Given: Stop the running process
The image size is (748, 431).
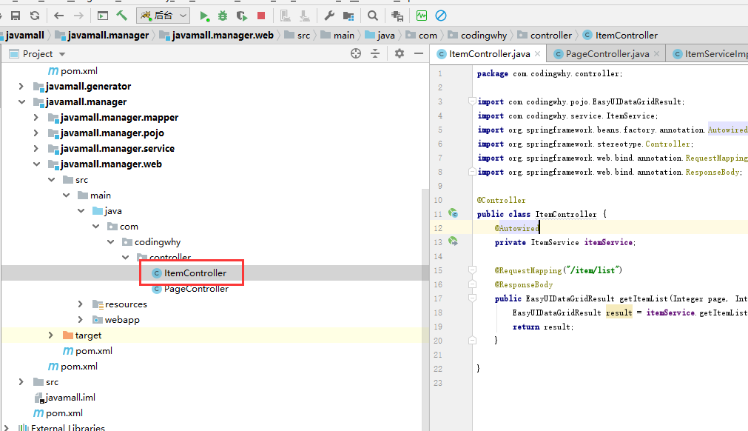Looking at the screenshot, I should (261, 15).
